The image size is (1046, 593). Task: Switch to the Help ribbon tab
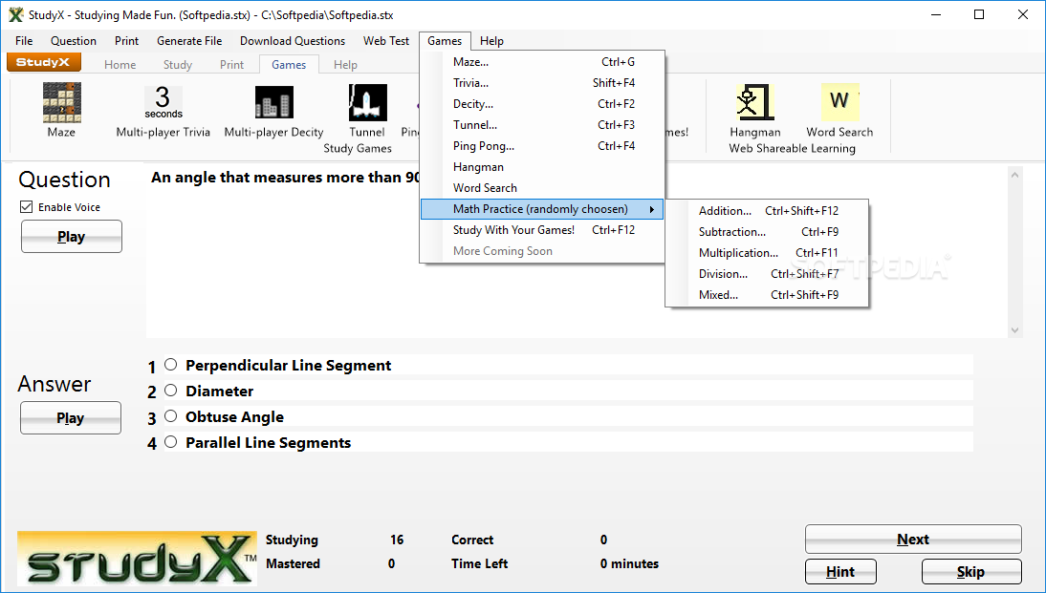tap(345, 65)
